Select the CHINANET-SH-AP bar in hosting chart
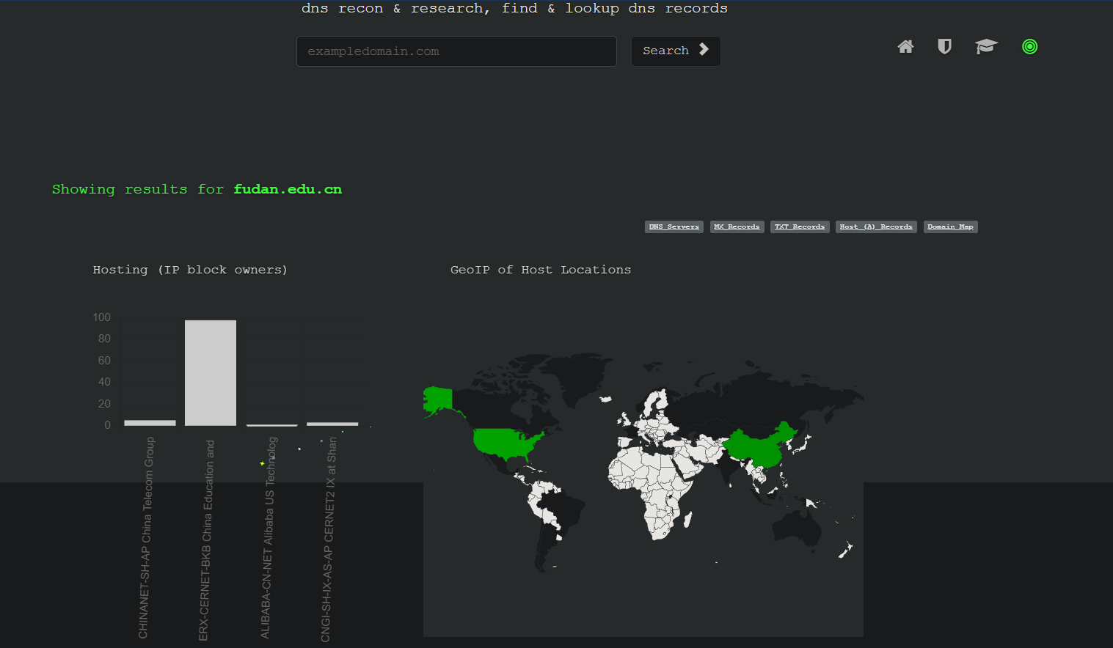Image resolution: width=1113 pixels, height=648 pixels. point(150,423)
